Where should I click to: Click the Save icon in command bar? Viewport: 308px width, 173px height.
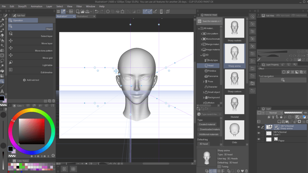[87, 12]
